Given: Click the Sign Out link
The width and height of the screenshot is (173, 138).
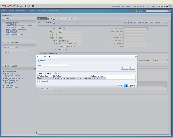Looking at the screenshot, I should [x=155, y=6].
